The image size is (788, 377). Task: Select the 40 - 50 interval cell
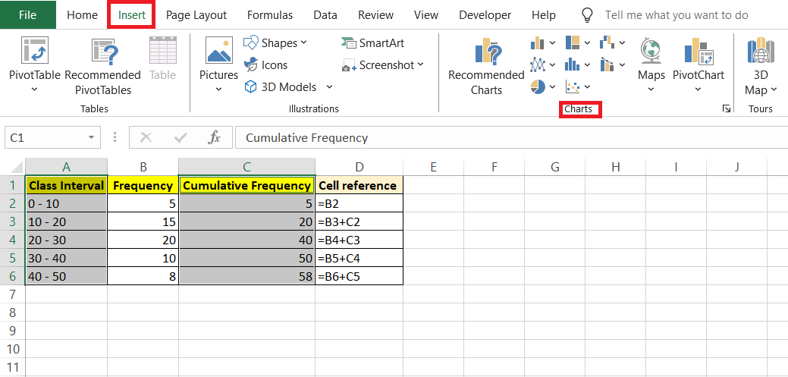[x=66, y=276]
